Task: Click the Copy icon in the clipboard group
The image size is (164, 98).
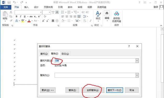Action: tap(11, 16)
